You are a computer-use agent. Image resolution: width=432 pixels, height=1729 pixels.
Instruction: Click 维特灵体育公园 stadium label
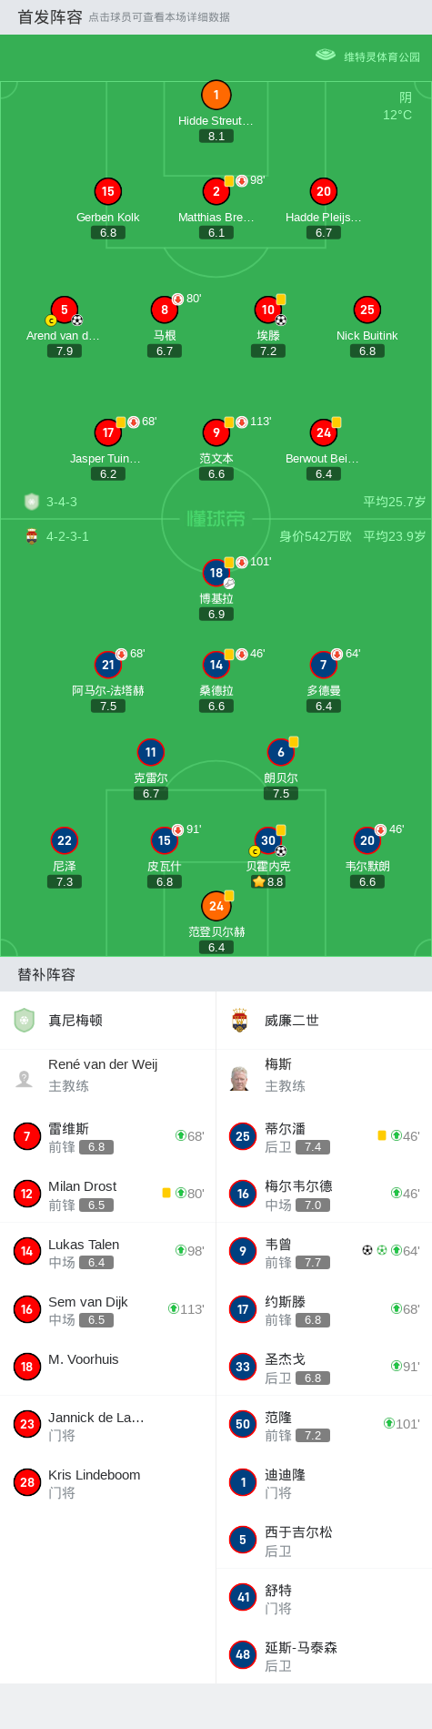[382, 56]
